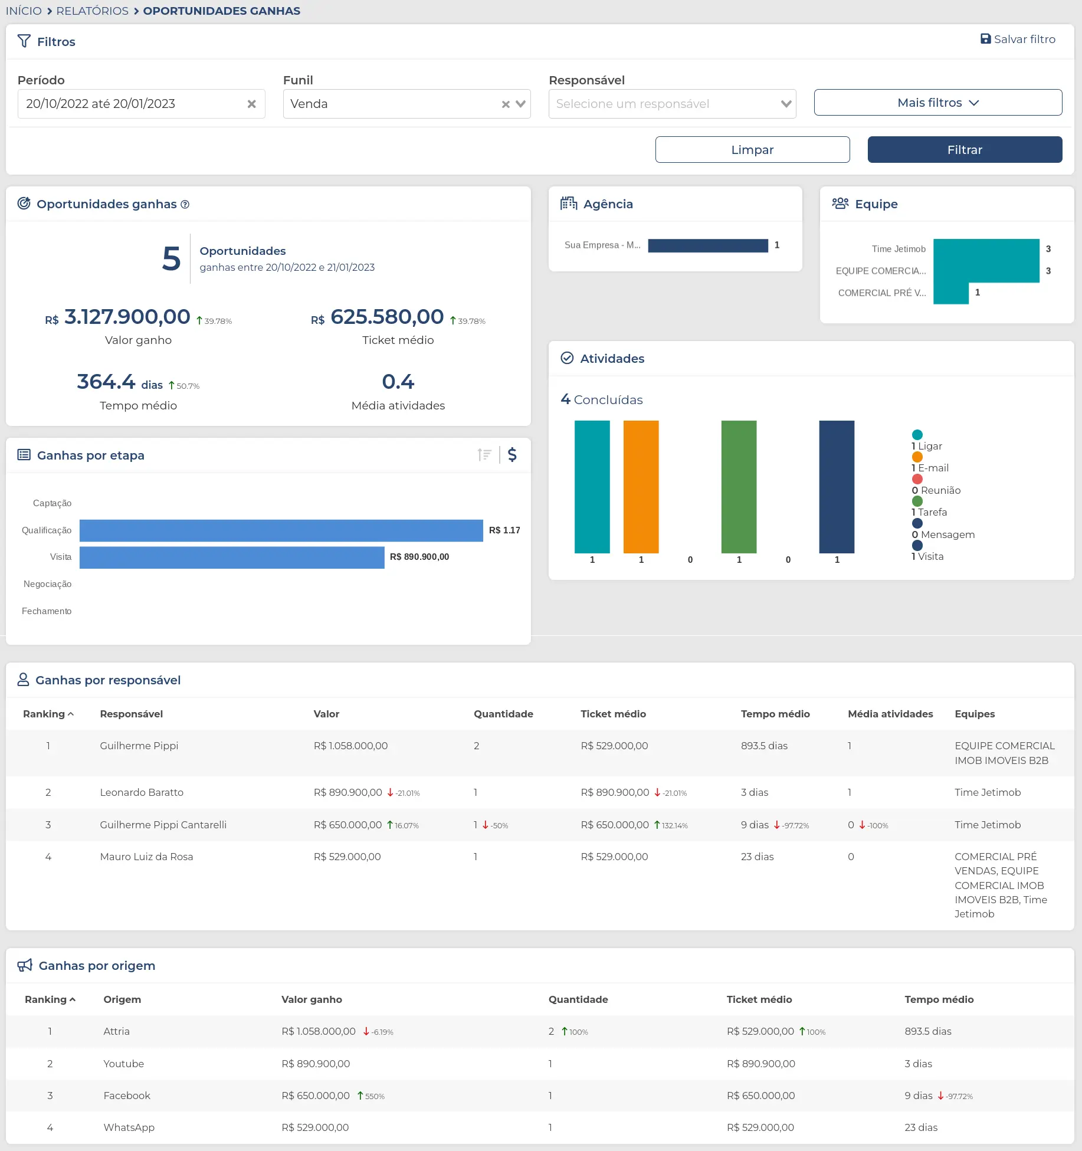Click the help icon next to Oportunidades ganhas
Viewport: 1082px width, 1151px height.
point(185,205)
